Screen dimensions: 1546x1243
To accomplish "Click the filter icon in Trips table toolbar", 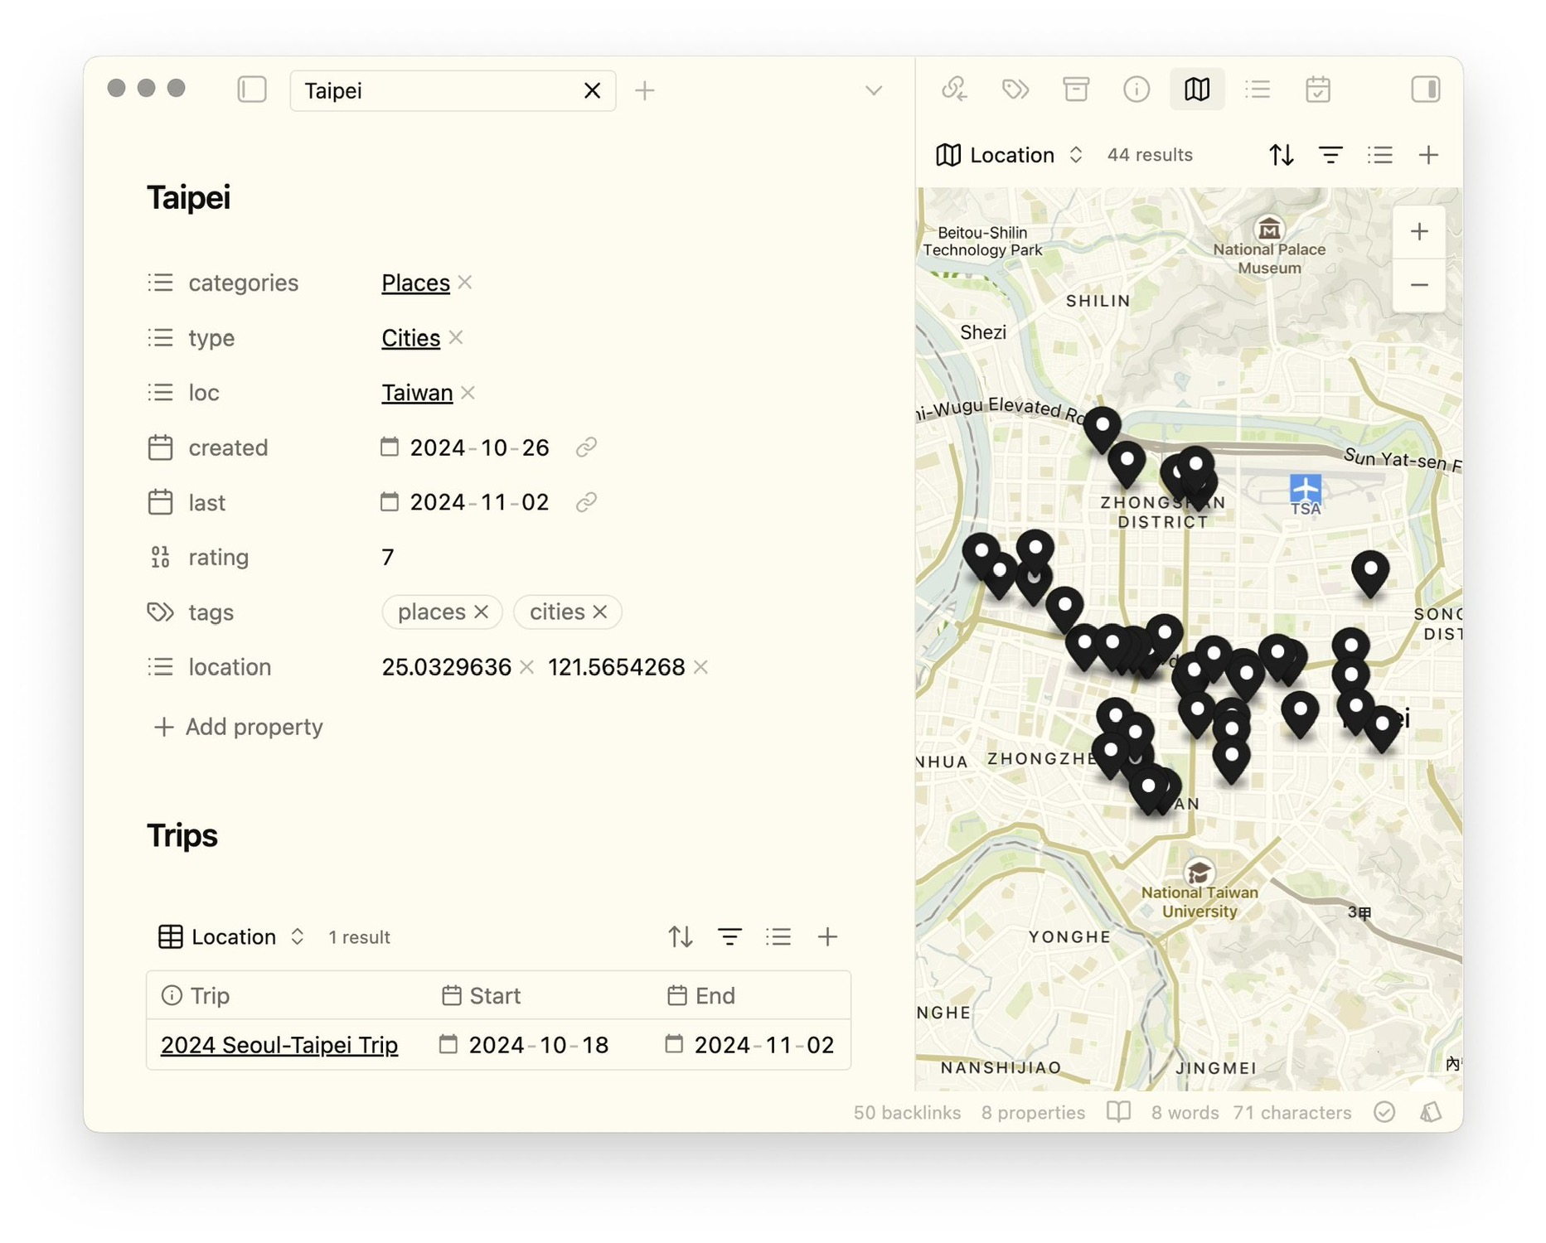I will [x=729, y=937].
